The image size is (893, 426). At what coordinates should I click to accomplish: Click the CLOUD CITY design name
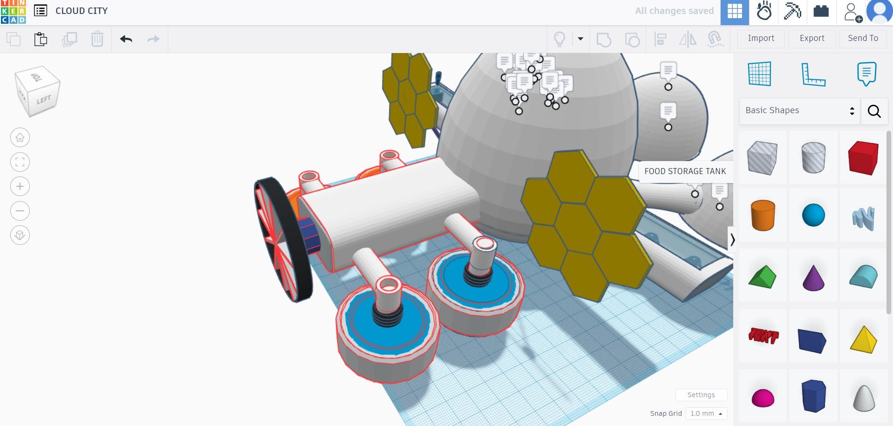point(82,11)
